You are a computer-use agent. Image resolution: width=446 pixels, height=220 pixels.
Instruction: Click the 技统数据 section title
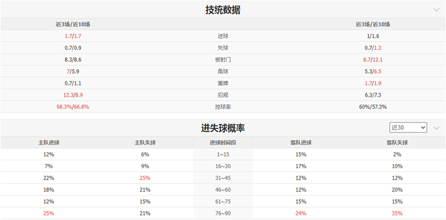tap(223, 10)
